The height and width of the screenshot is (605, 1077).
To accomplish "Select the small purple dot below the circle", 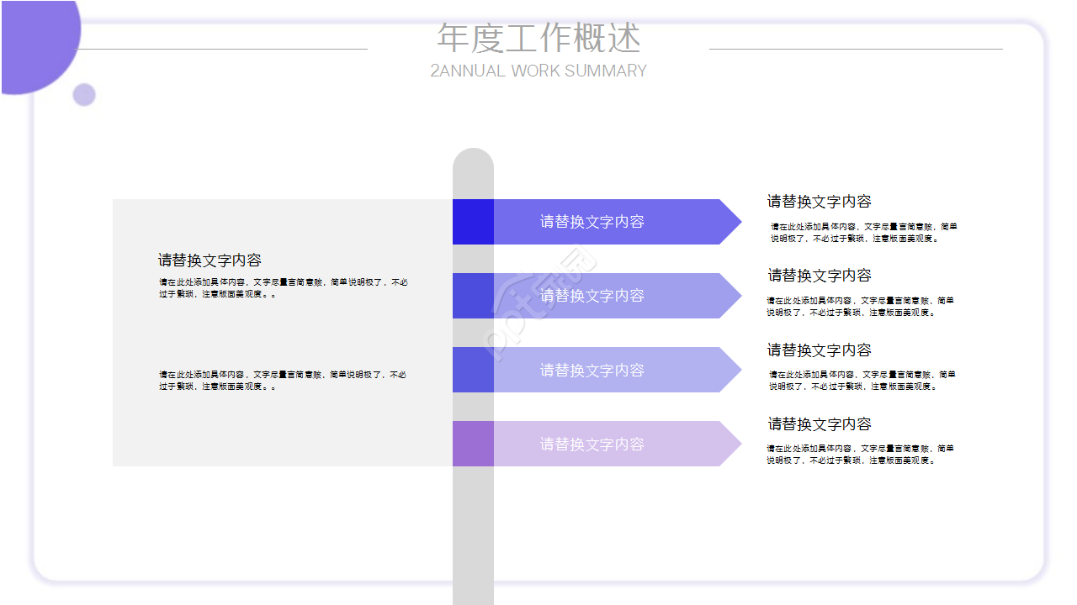I will pyautogui.click(x=84, y=95).
